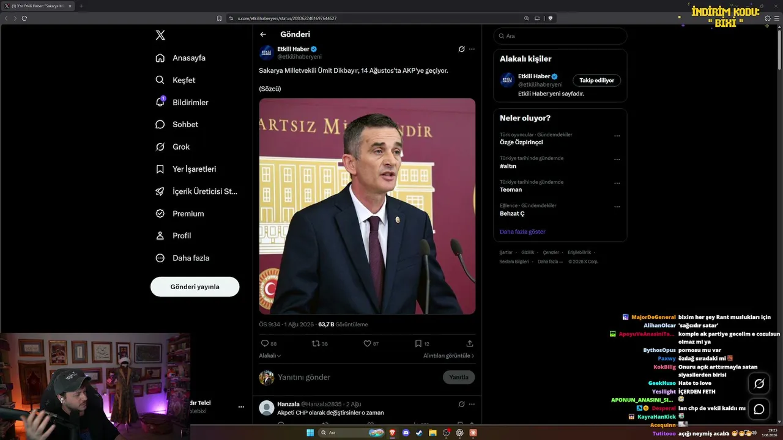Open İçerik Üreticisi Stüdyosu item
The height and width of the screenshot is (440, 783).
(x=196, y=191)
